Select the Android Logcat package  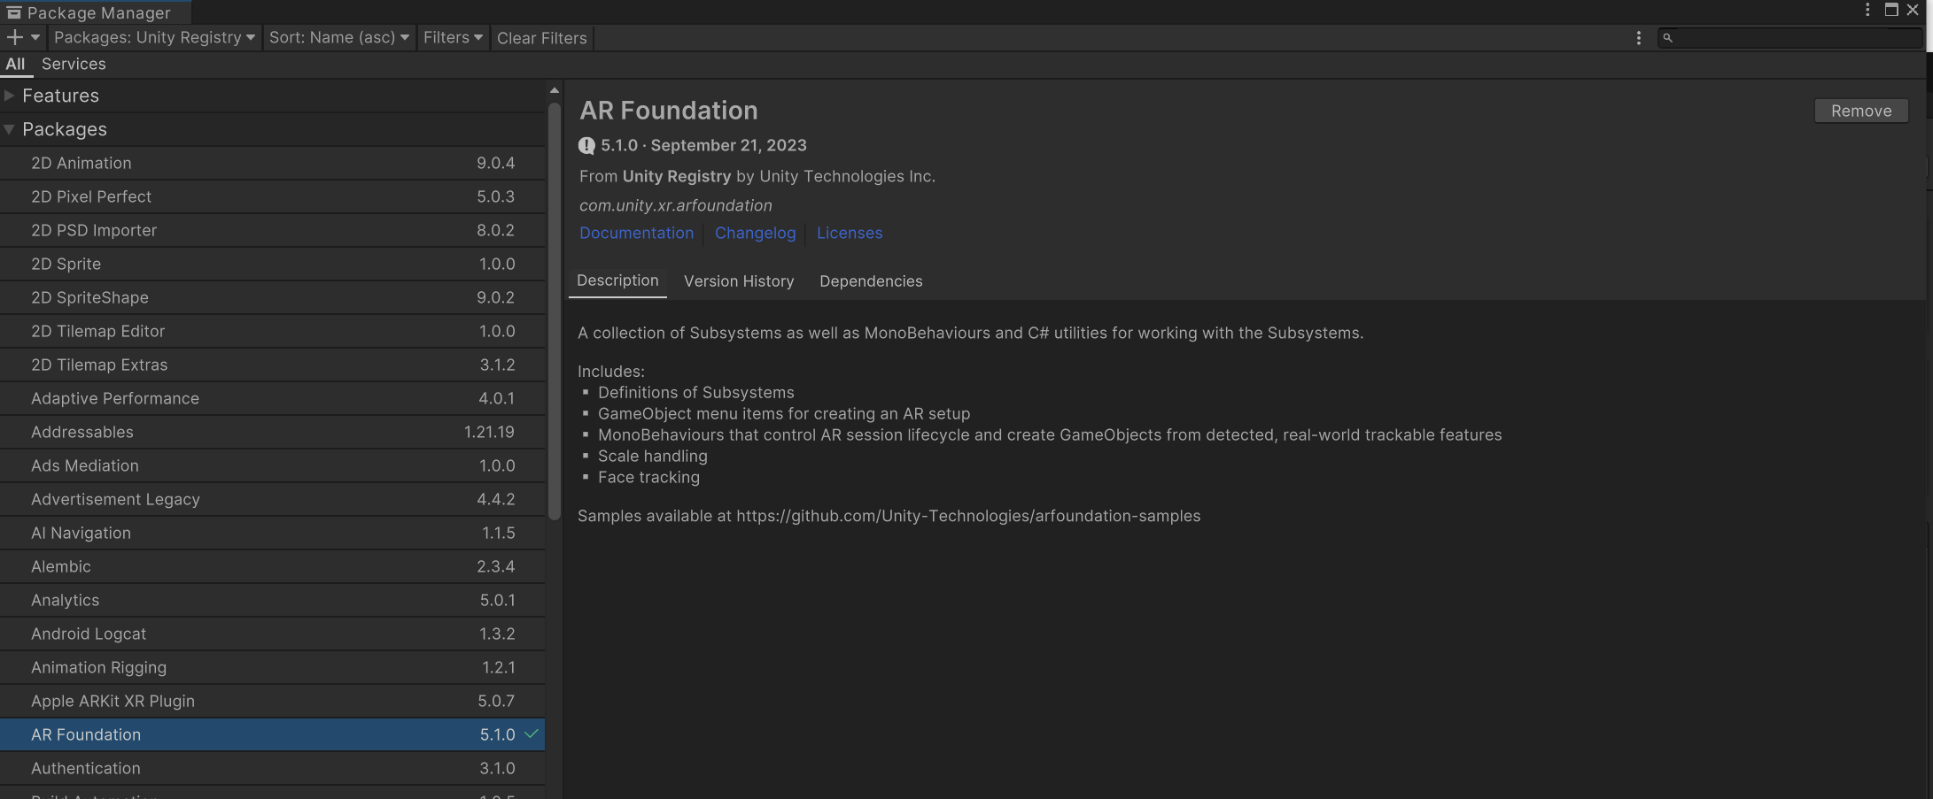click(x=272, y=634)
